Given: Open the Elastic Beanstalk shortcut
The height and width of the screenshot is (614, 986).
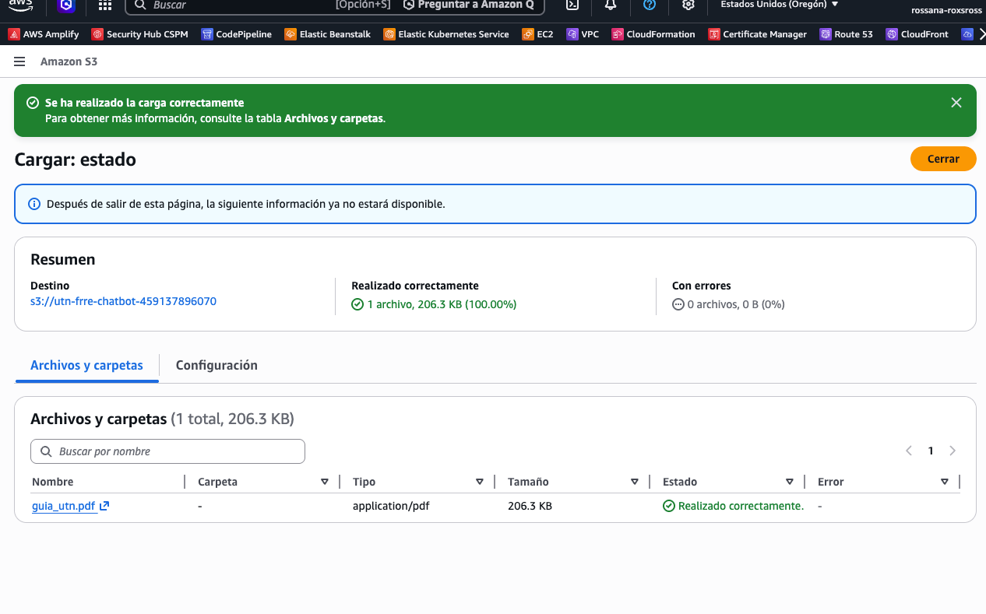Looking at the screenshot, I should pos(327,34).
